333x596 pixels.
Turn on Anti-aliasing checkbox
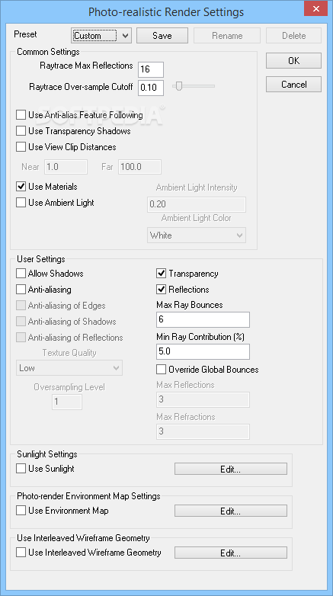[x=21, y=290]
